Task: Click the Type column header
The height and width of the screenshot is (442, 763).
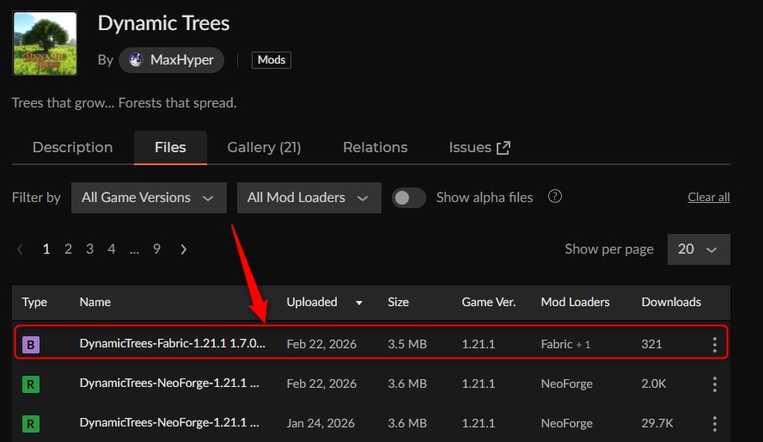Action: pos(34,302)
